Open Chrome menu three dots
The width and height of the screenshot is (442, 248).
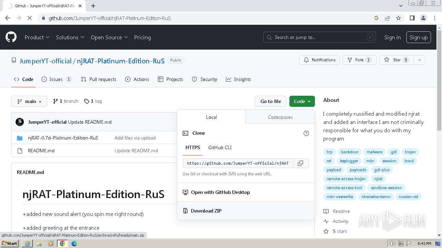[434, 18]
